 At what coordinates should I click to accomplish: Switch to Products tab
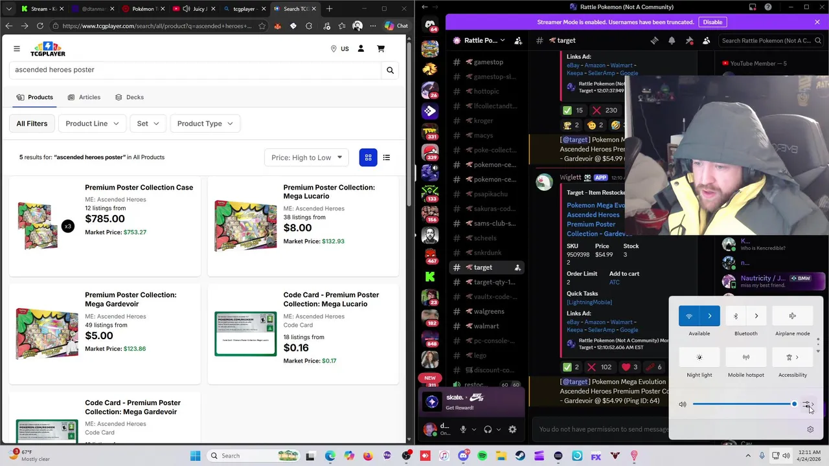pos(34,97)
